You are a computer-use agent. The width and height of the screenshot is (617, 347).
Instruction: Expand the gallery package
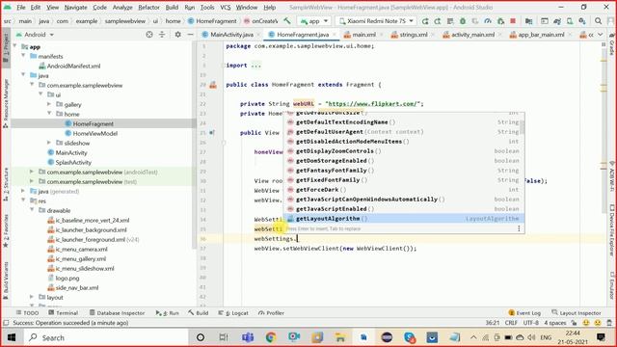point(49,104)
